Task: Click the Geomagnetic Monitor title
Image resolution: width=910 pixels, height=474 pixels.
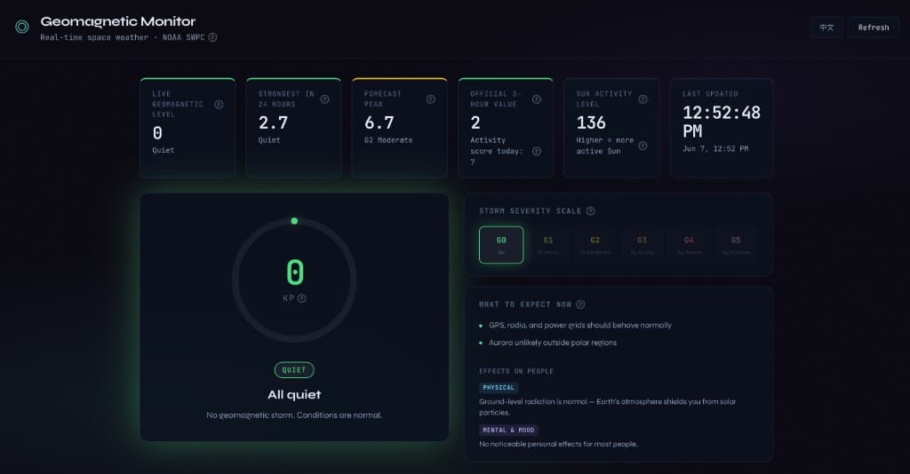Action: click(x=118, y=21)
